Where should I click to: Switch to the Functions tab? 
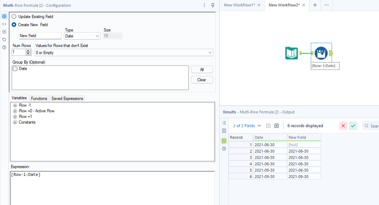[x=39, y=98]
